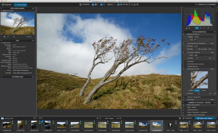
Task: Open the Réglage white balance dropdown
Action: 204,37
